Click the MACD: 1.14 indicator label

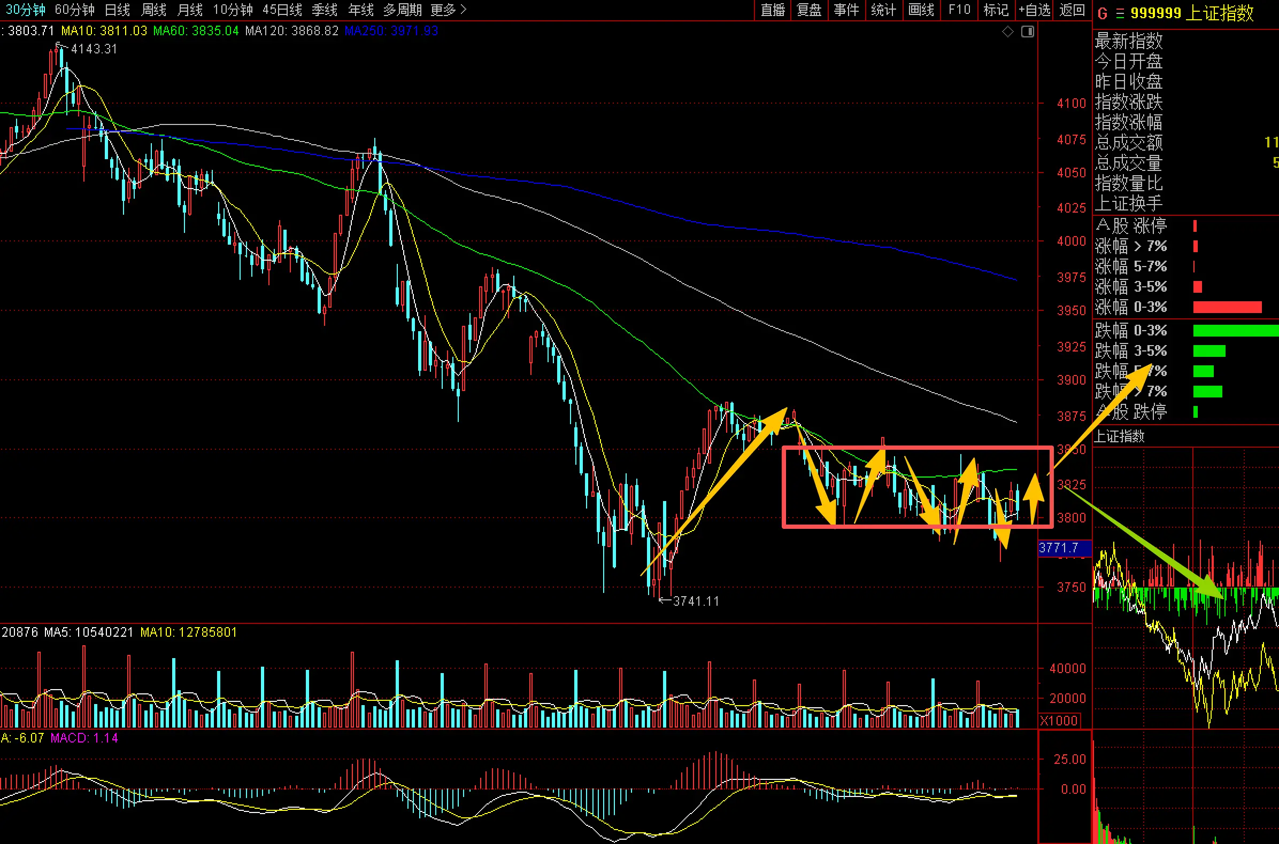[84, 738]
